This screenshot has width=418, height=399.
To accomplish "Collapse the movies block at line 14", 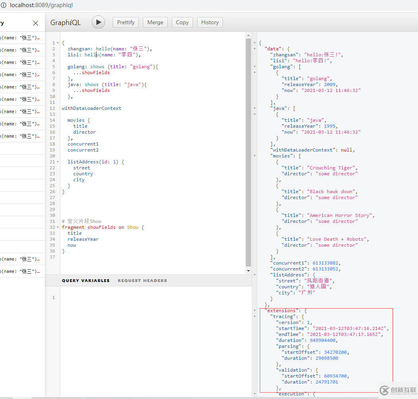I will [x=58, y=120].
